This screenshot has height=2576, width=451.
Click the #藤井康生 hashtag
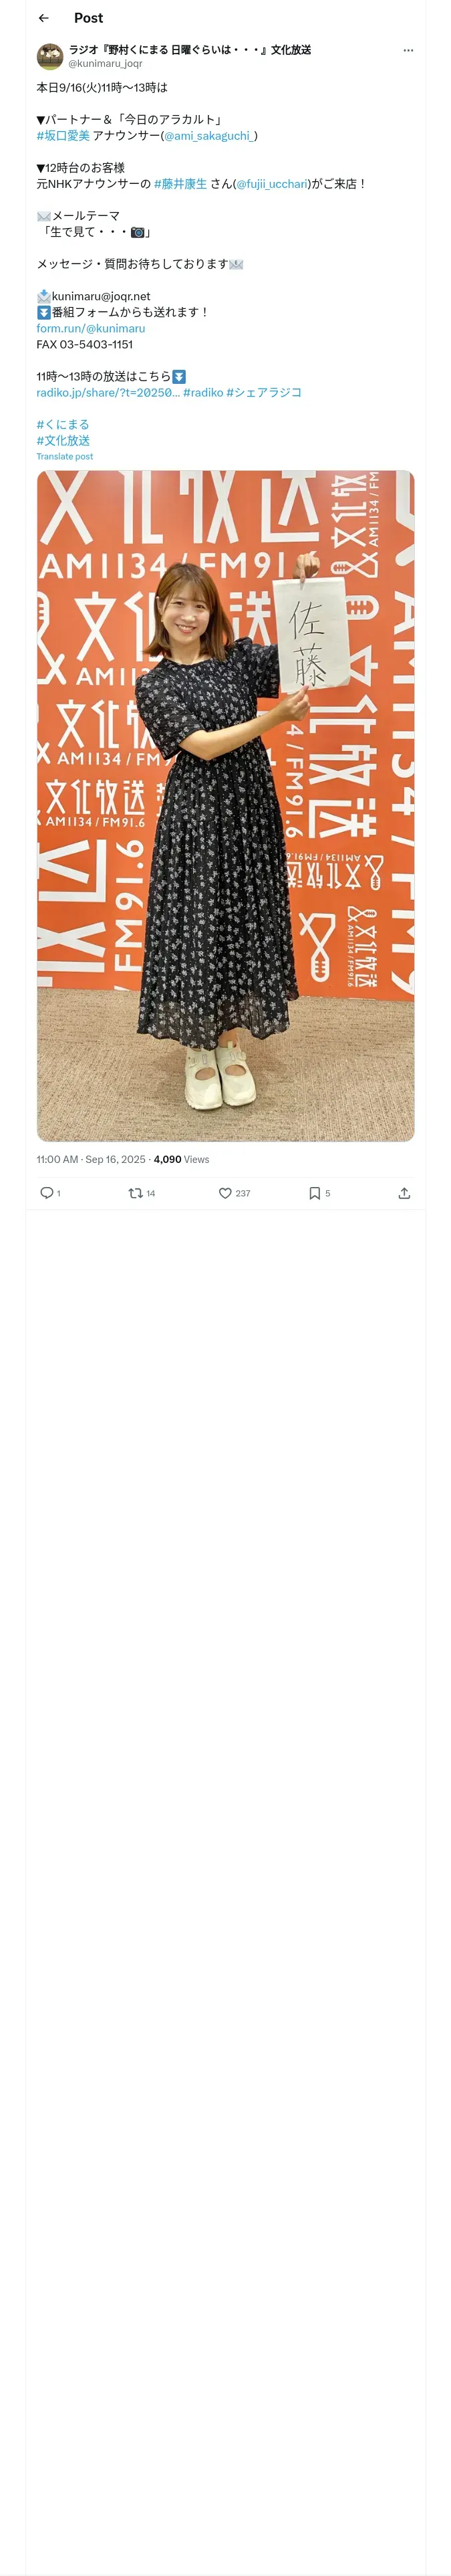tap(180, 184)
